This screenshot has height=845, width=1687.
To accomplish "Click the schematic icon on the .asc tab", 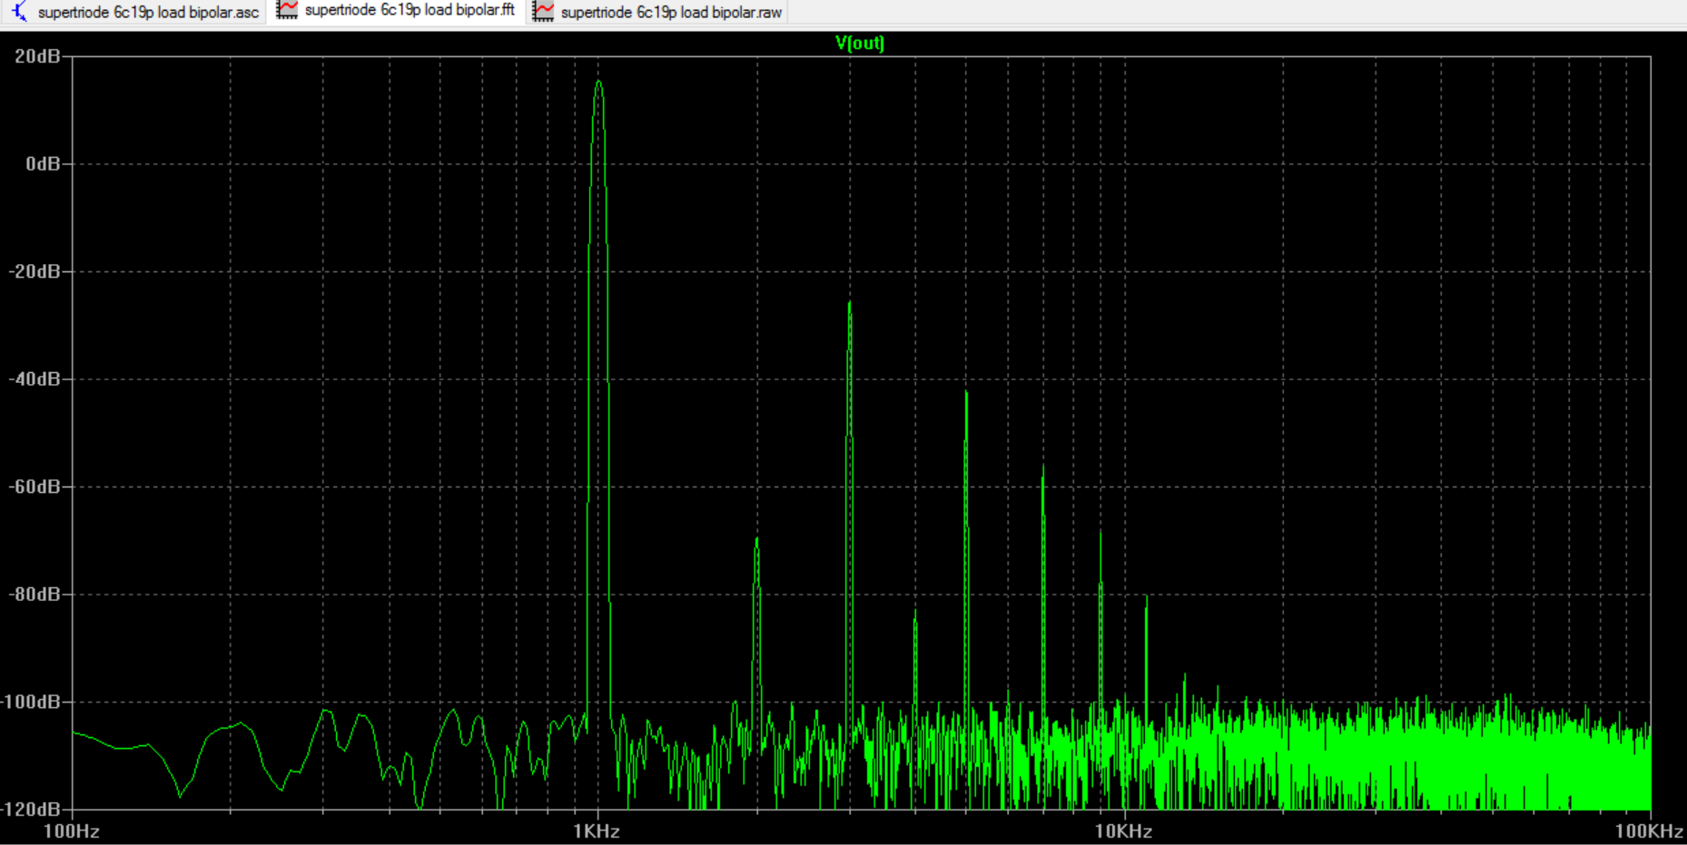I will tap(19, 11).
